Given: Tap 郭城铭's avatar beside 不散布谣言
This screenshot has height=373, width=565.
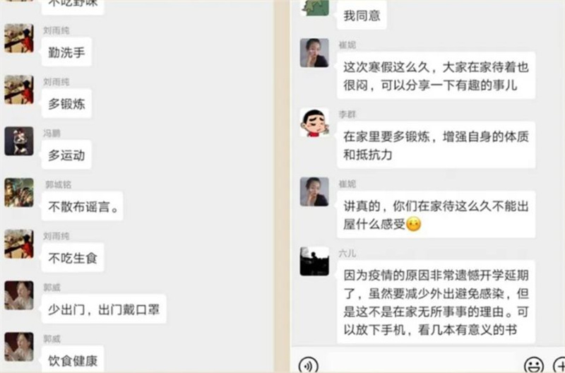Looking at the screenshot, I should click(x=19, y=192).
